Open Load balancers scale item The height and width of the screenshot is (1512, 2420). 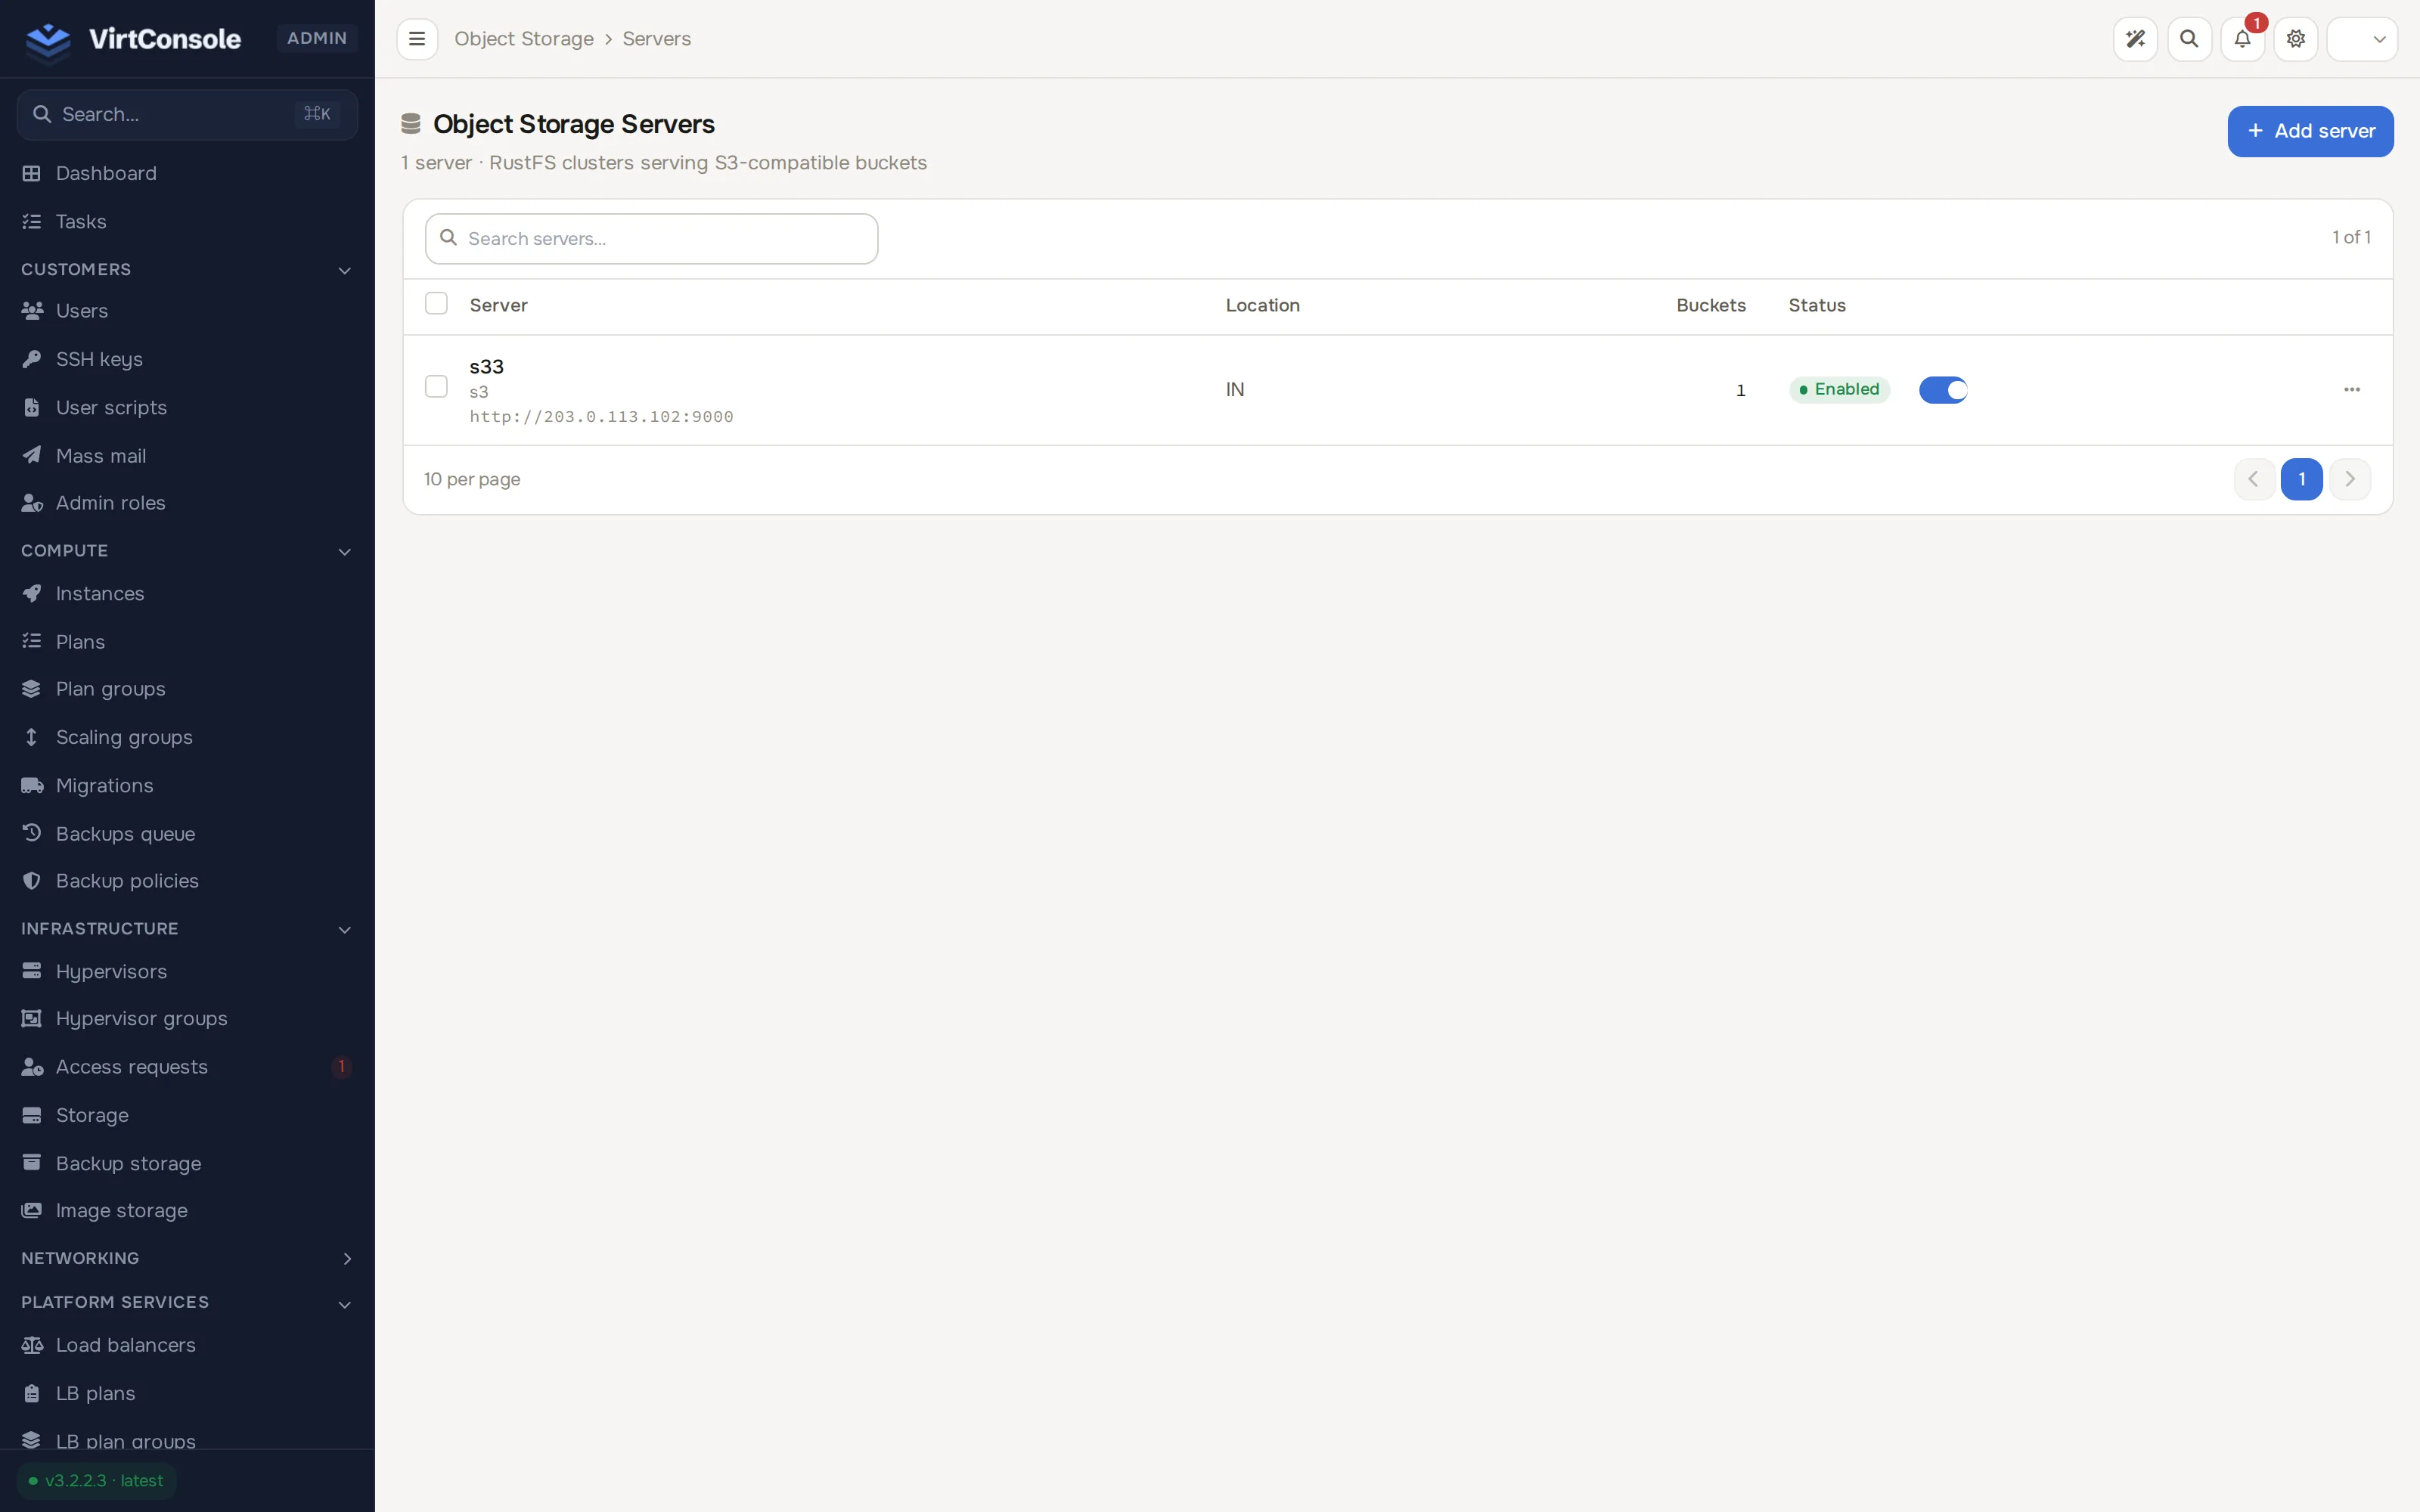coord(187,1345)
